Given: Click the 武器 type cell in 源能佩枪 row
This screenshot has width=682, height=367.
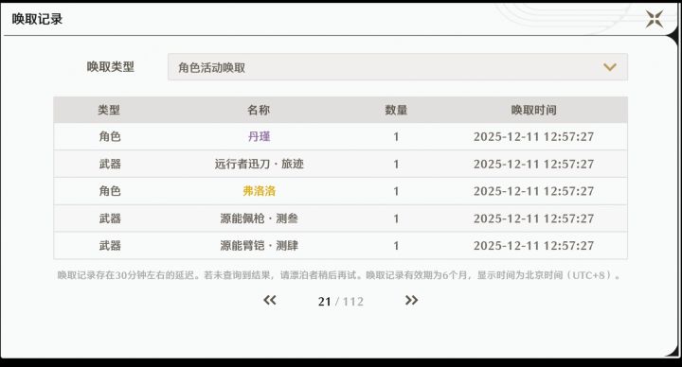Looking at the screenshot, I should click(x=110, y=218).
